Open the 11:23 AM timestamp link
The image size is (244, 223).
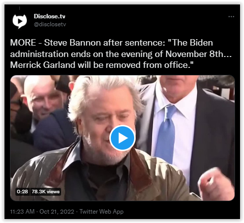(x=22, y=212)
